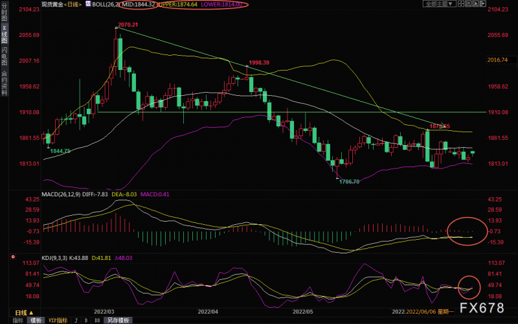Click the 另存模板 button

[118, 320]
